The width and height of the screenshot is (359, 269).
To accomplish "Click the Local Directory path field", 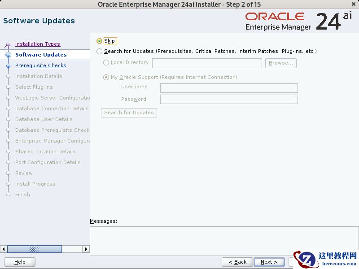I will tap(207, 63).
